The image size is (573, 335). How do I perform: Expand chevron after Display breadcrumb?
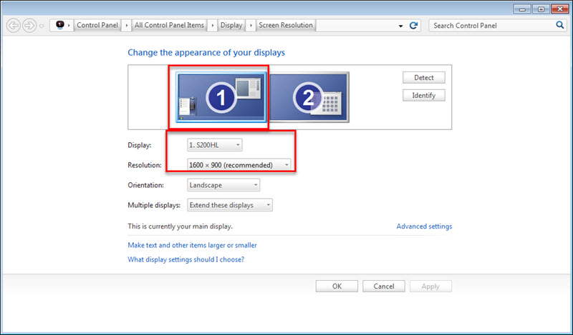coord(251,25)
